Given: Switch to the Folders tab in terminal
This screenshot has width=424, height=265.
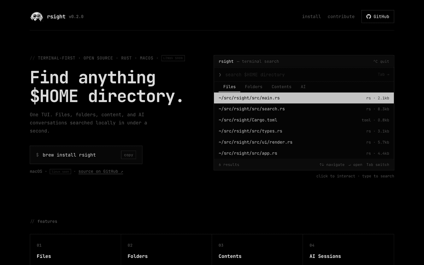Looking at the screenshot, I should [254, 87].
